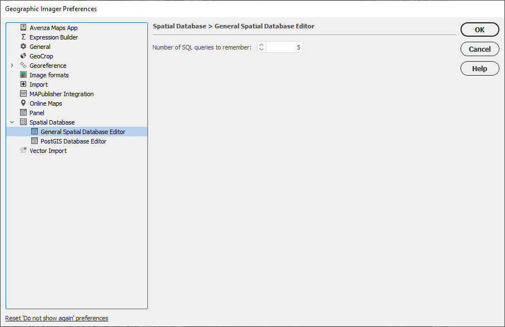Confirm preferences with the OK button
505x327 pixels.
click(479, 29)
